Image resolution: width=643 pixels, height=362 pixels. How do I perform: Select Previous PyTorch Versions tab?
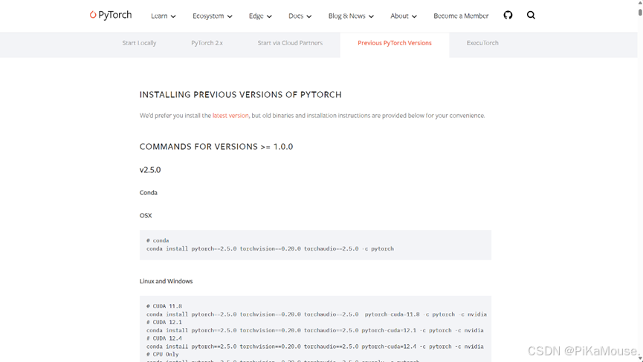395,43
